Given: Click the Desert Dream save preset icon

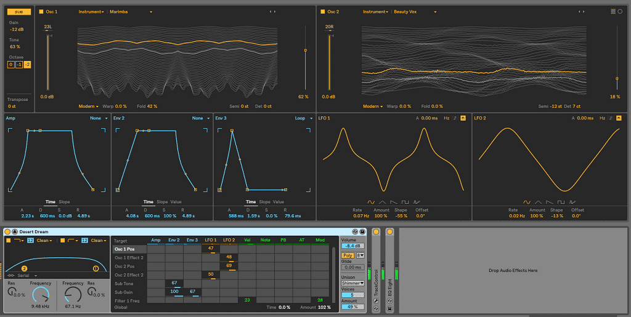Looking at the screenshot, I should pos(362,232).
